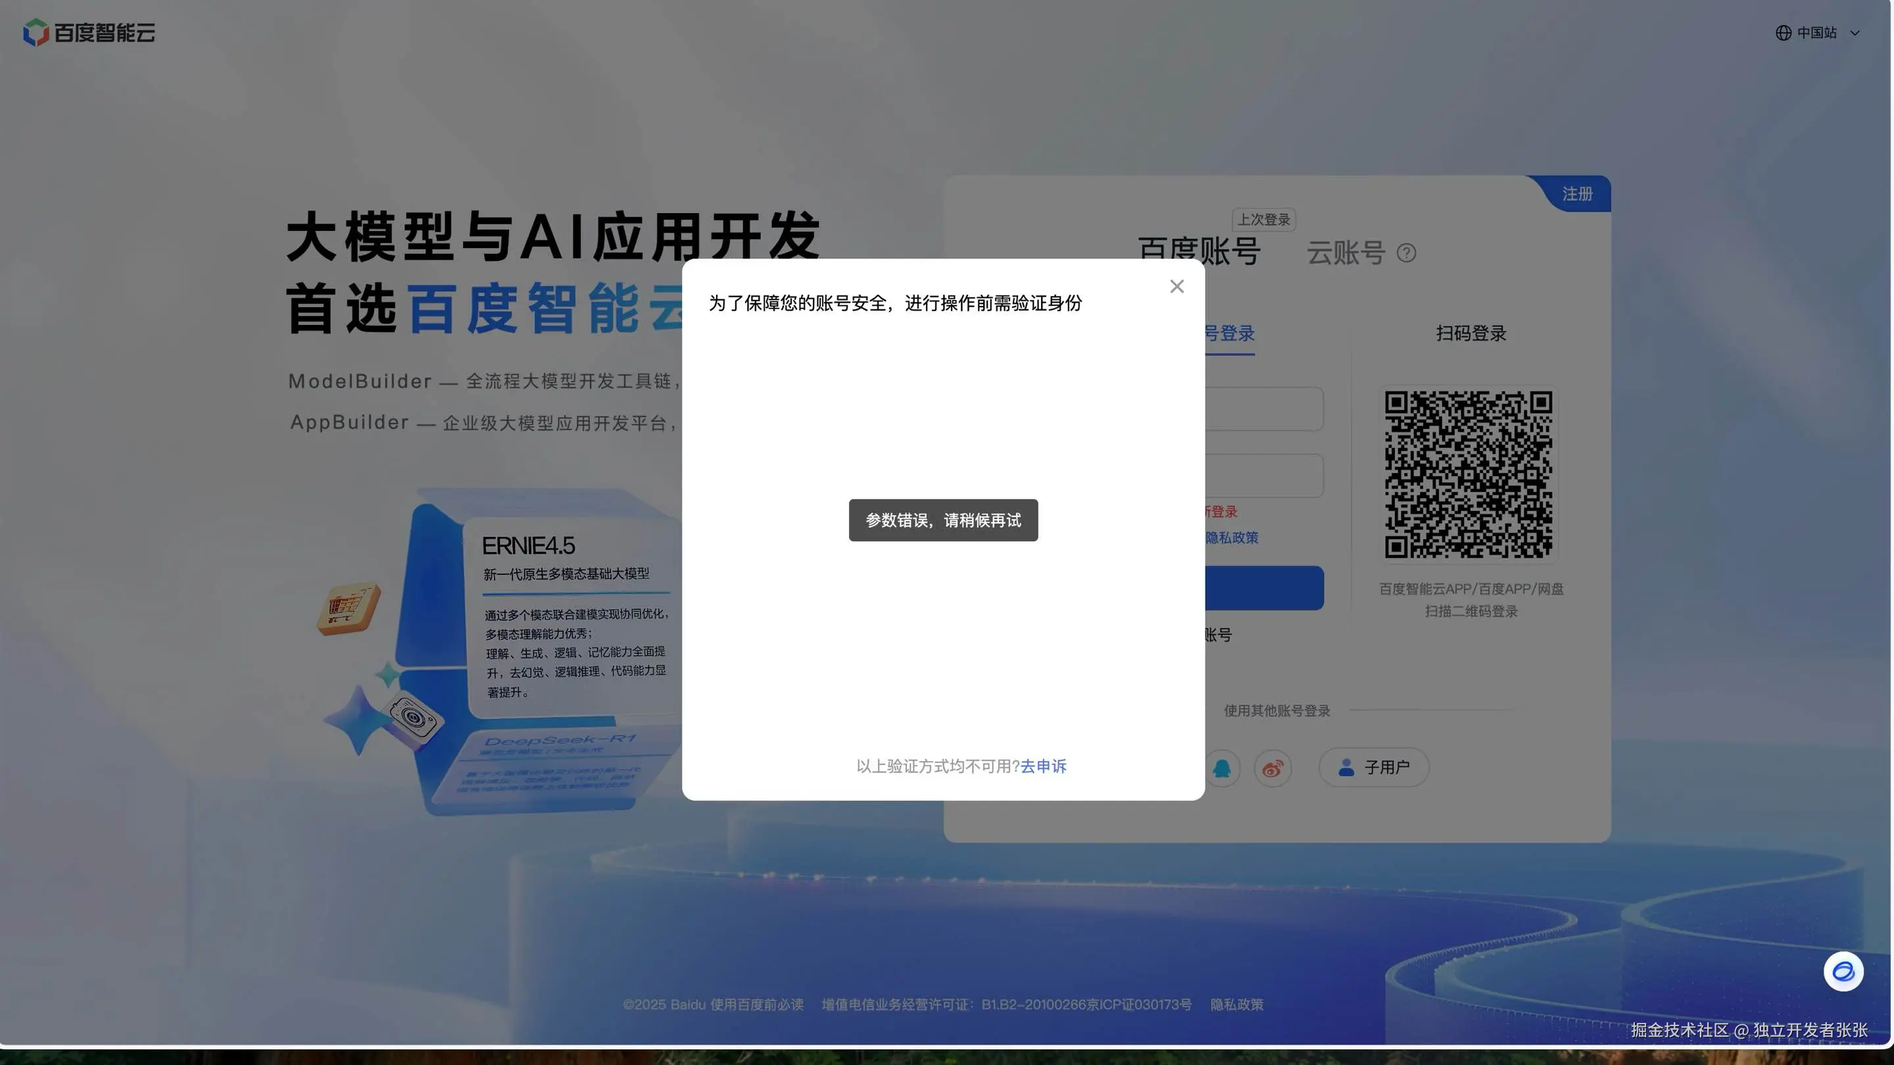Close the identity verification dialog
The image size is (1894, 1065).
tap(1177, 286)
